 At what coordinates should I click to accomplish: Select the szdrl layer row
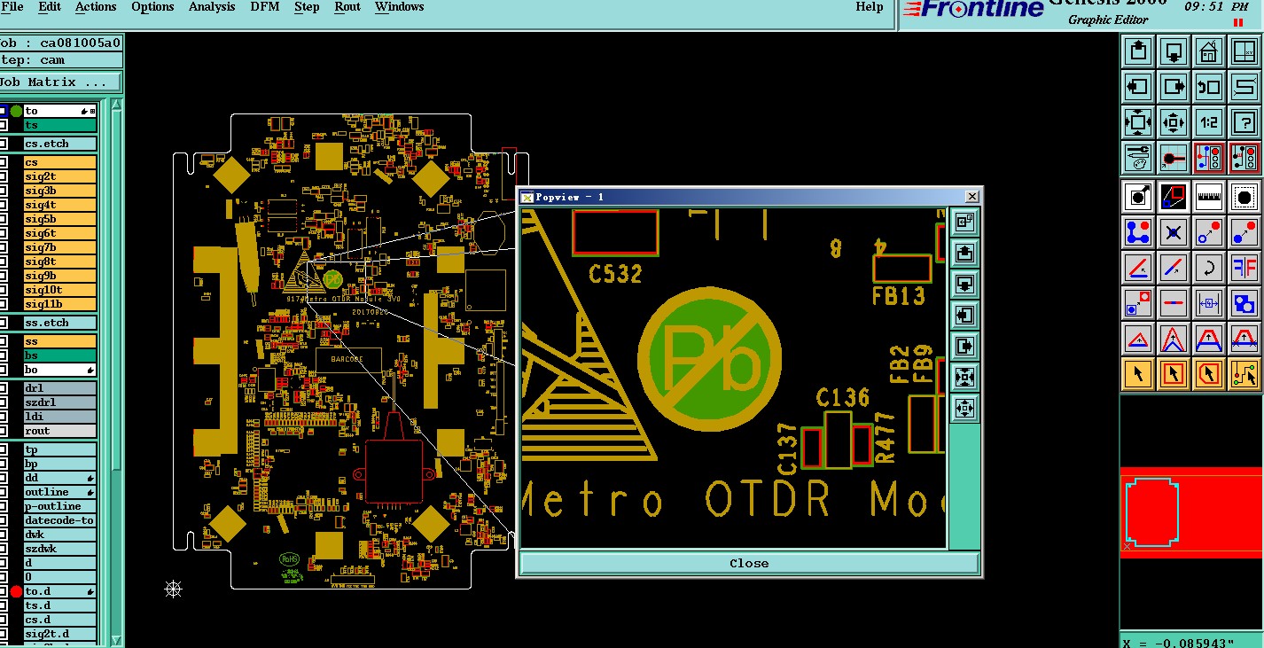click(x=59, y=402)
